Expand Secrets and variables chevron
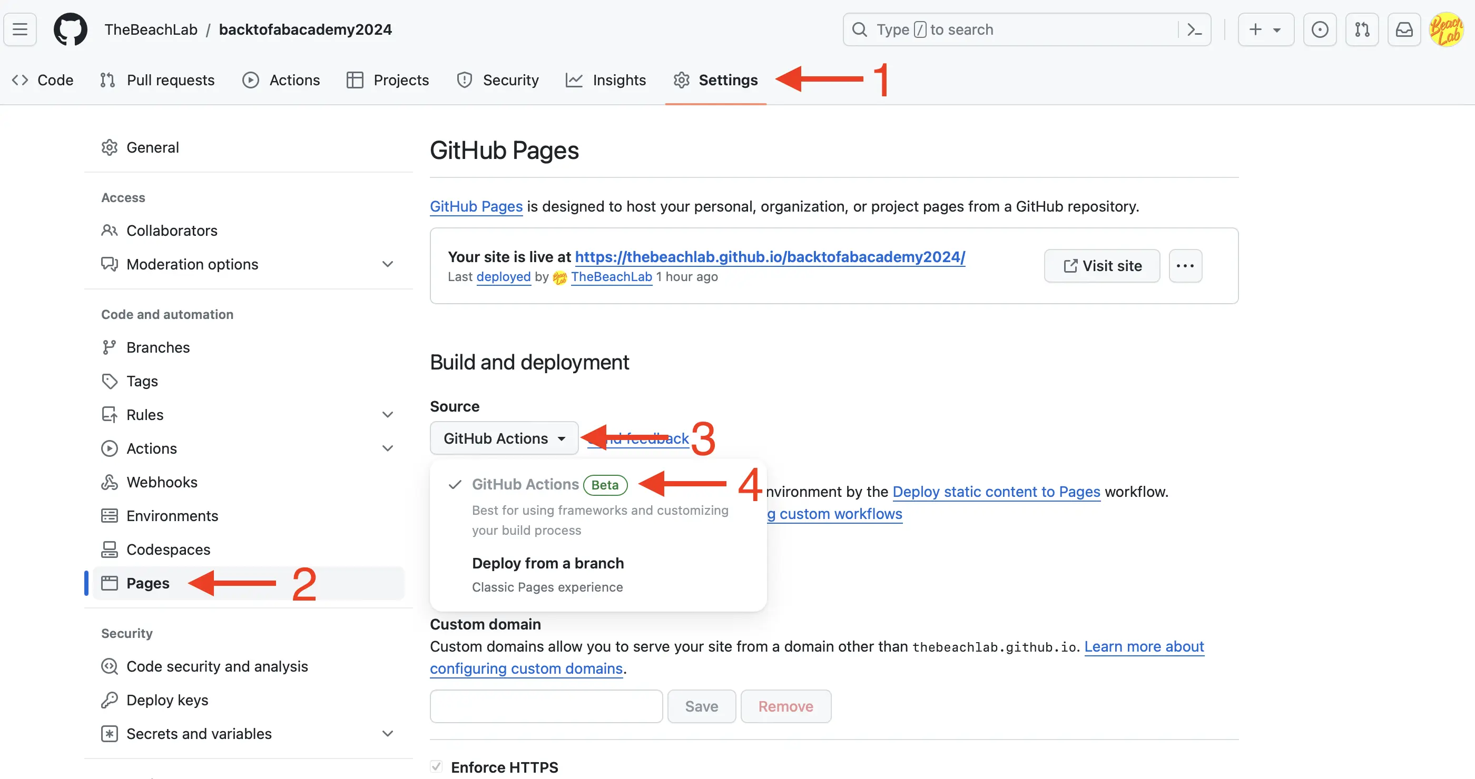 click(x=388, y=734)
